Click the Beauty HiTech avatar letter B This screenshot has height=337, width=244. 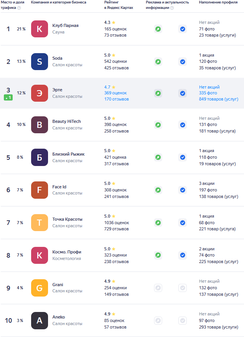(40, 125)
